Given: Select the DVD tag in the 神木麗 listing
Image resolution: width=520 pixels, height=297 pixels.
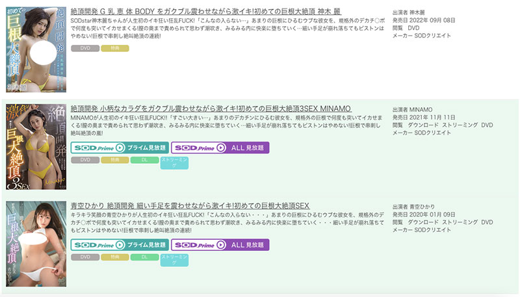Looking at the screenshot, I should point(84,48).
